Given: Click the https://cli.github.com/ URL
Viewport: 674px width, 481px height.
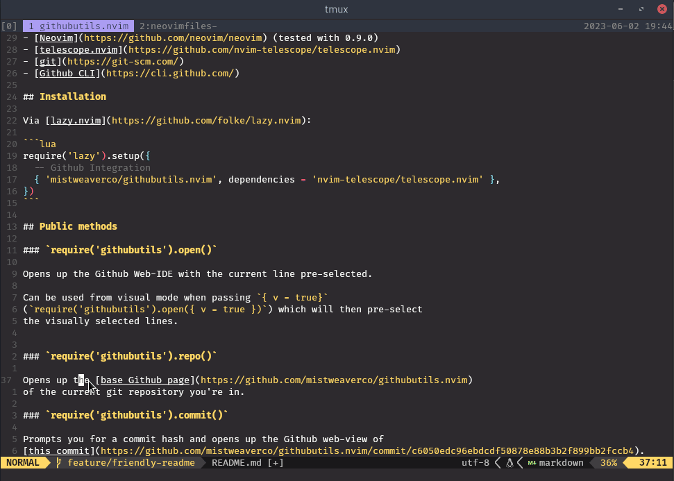Looking at the screenshot, I should [170, 73].
